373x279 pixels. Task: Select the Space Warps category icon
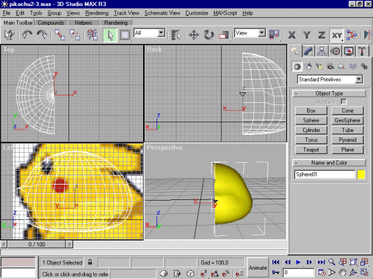click(x=353, y=66)
